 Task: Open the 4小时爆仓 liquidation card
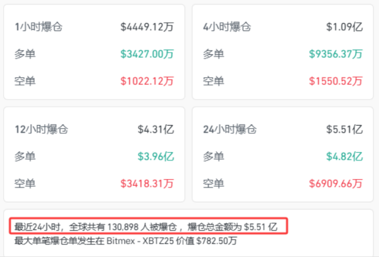point(283,52)
